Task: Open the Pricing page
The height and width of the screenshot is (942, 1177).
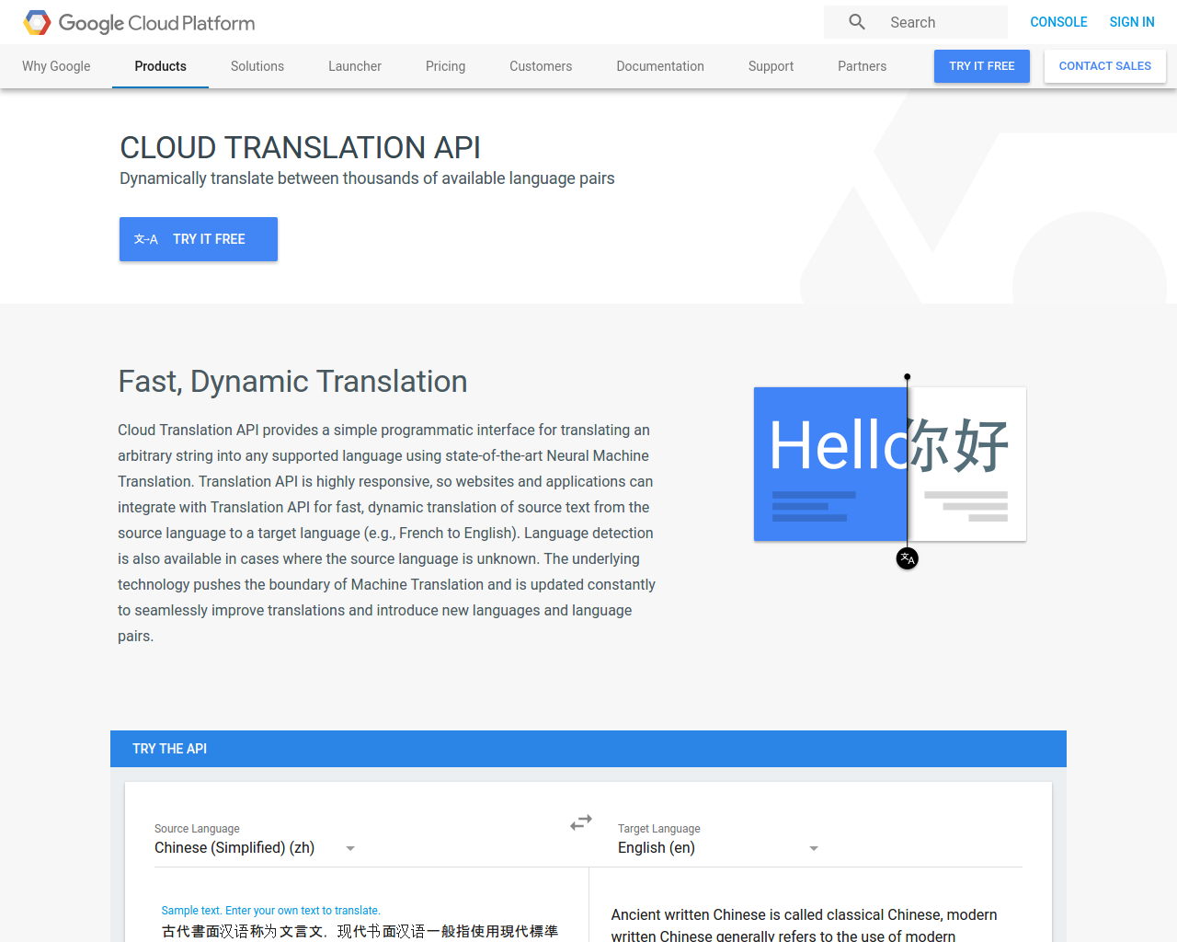Action: [x=446, y=66]
